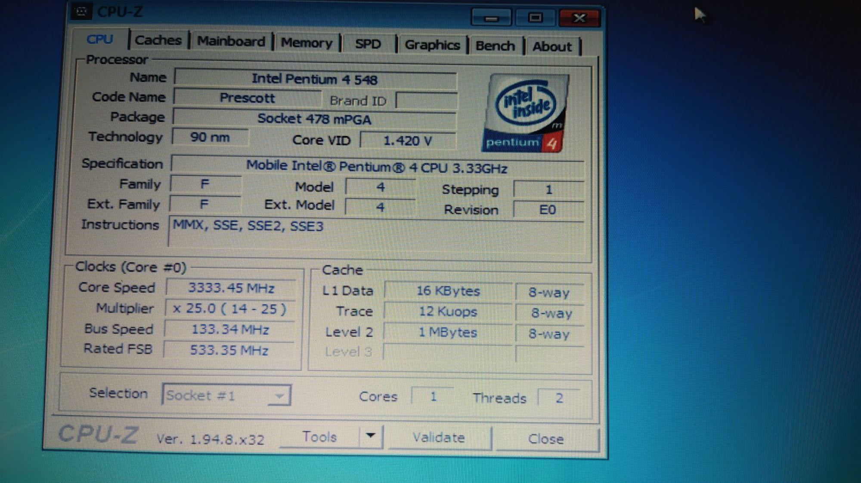
Task: Select the SPD tab
Action: point(368,44)
